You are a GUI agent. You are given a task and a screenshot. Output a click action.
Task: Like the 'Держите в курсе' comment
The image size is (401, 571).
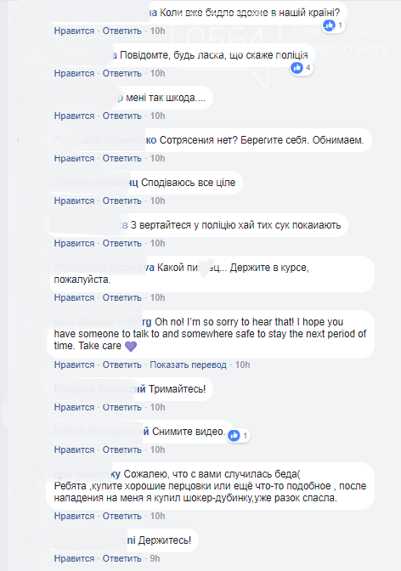point(74,298)
